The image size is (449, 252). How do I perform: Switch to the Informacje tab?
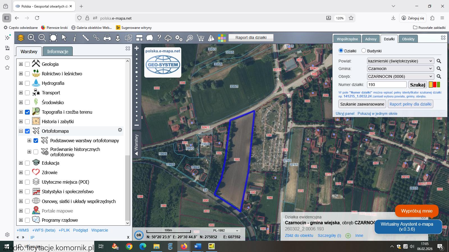(x=58, y=52)
